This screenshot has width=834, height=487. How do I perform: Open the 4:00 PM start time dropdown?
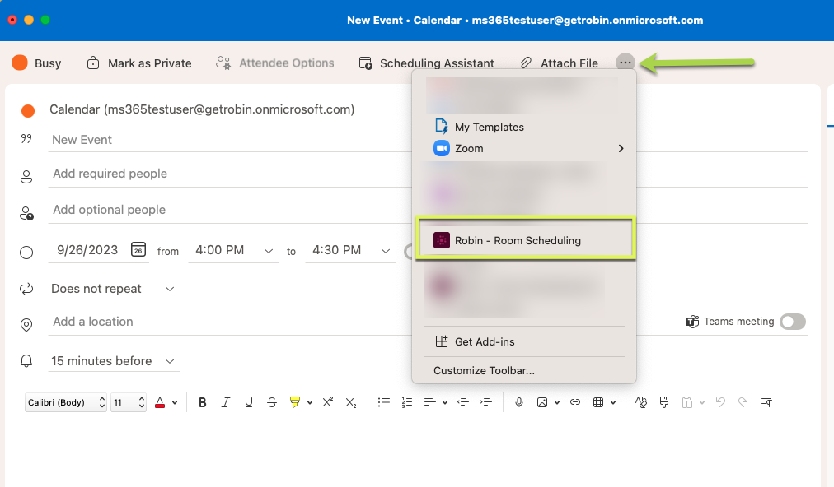pyautogui.click(x=233, y=250)
